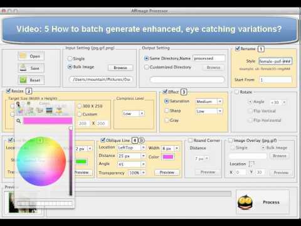
Task: Open the Saturation level Medium dropdown
Action: pos(209,102)
